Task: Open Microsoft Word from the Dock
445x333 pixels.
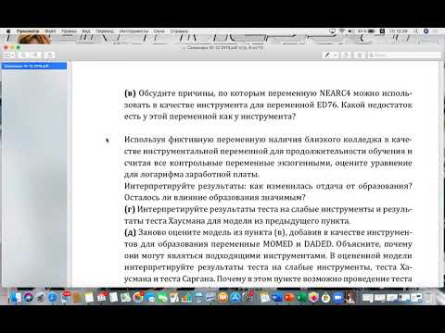Action: (x=277, y=297)
